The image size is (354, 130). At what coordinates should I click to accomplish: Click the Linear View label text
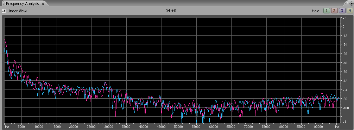(x=17, y=11)
